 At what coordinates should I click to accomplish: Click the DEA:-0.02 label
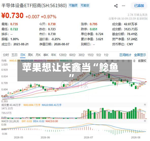pos(39,121)
